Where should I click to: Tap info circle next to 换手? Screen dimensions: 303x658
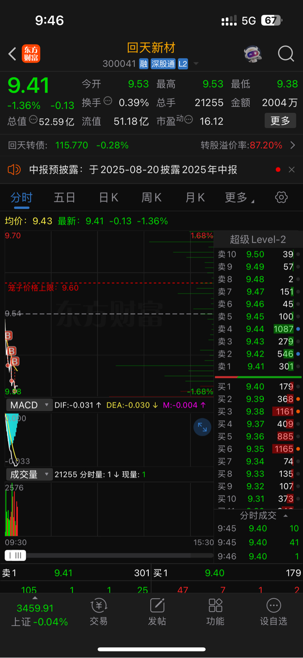point(108,101)
